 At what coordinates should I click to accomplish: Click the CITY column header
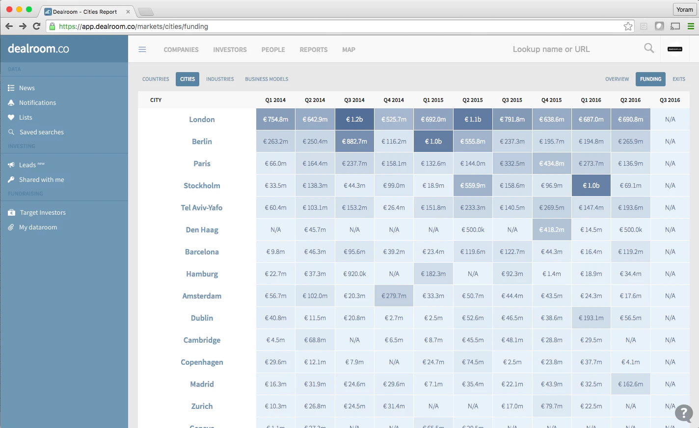(156, 100)
